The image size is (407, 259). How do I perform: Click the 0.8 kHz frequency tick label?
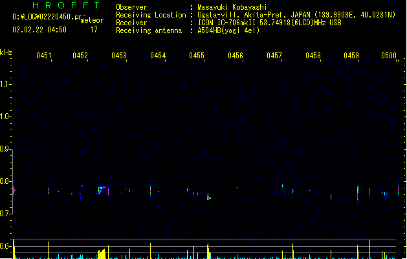pos(5,181)
